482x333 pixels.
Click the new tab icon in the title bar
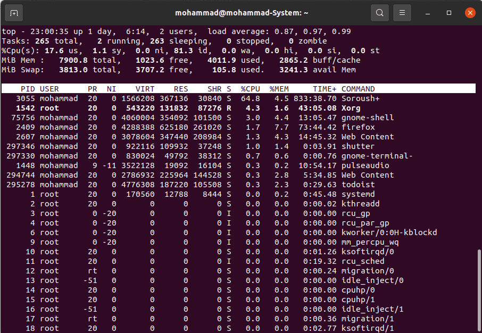click(x=14, y=13)
